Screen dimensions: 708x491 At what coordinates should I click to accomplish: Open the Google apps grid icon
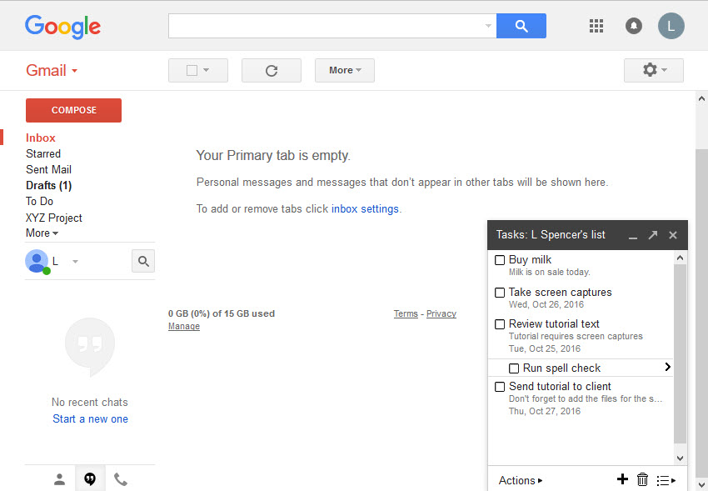coord(596,25)
